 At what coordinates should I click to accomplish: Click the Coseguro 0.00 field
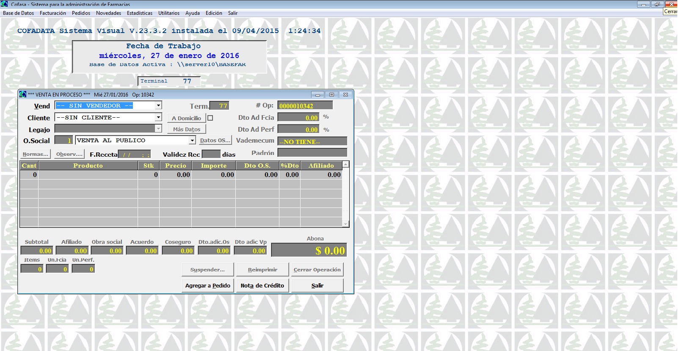178,251
